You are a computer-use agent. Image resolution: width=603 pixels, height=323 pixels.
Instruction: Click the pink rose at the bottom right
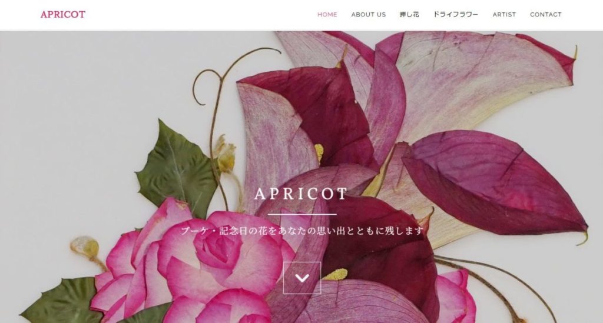pyautogui.click(x=456, y=296)
